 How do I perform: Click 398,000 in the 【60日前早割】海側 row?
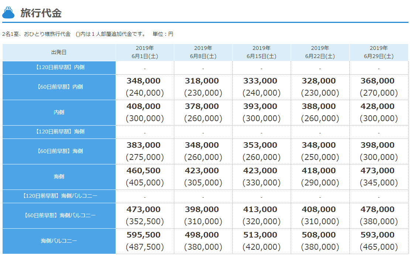click(377, 145)
